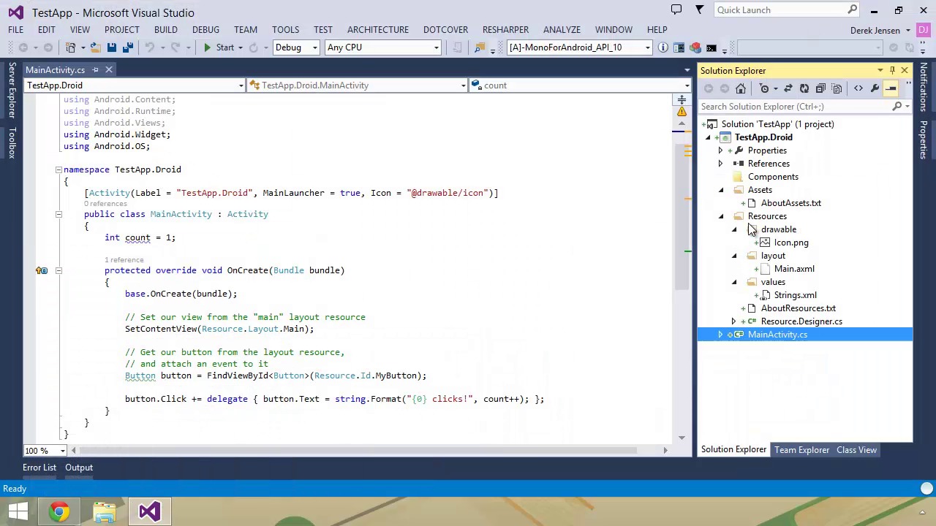Open File Explorer from the taskbar
The height and width of the screenshot is (526, 936).
click(105, 511)
